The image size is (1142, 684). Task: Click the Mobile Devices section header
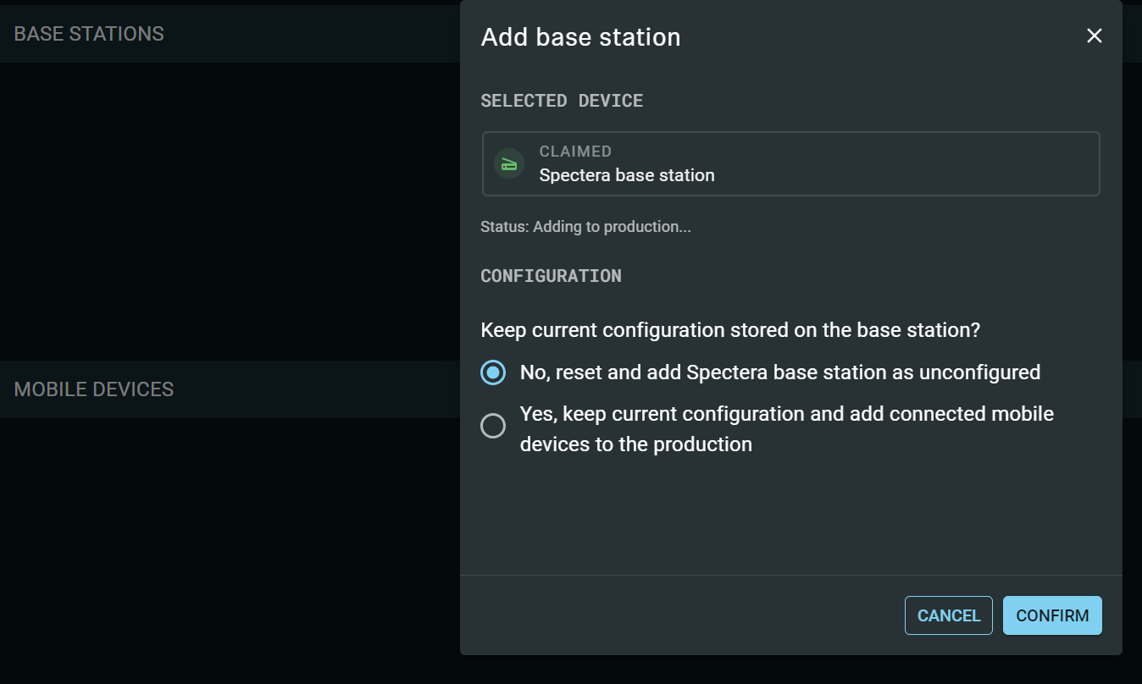(94, 389)
